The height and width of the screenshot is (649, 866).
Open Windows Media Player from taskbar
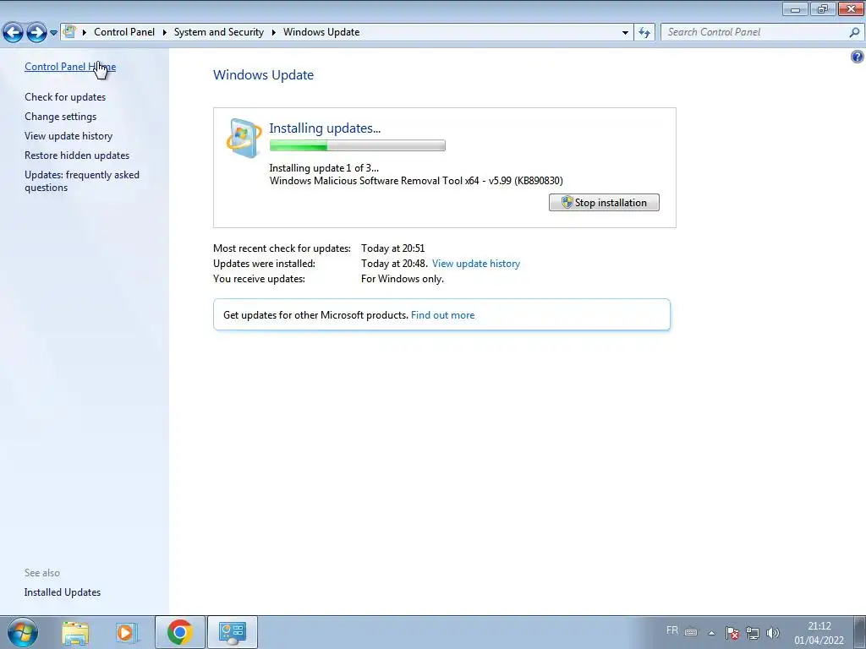(126, 632)
